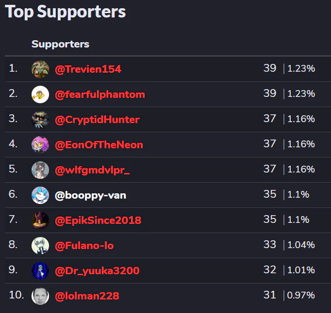The image size is (331, 313).
Task: Click the @Fulano-lo username link
Action: click(84, 246)
